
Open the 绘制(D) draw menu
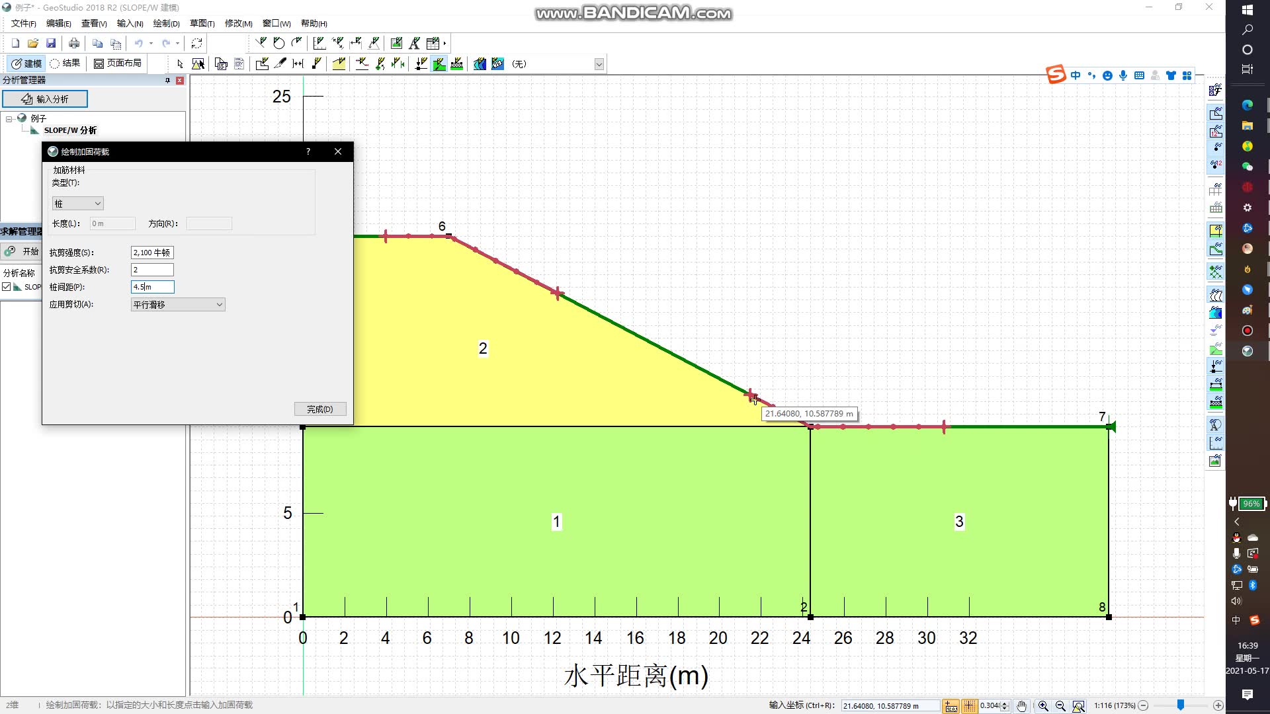[x=166, y=24]
